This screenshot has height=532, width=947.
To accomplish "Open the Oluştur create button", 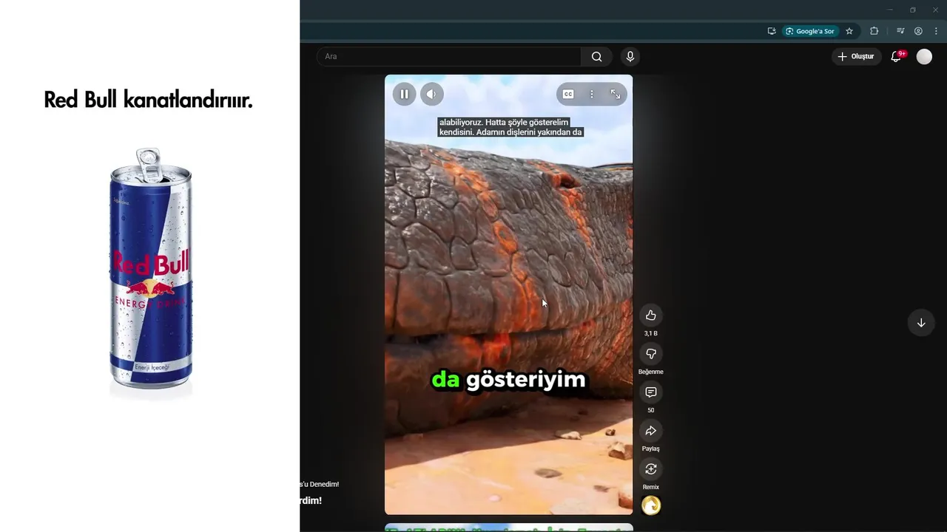I will pyautogui.click(x=857, y=56).
